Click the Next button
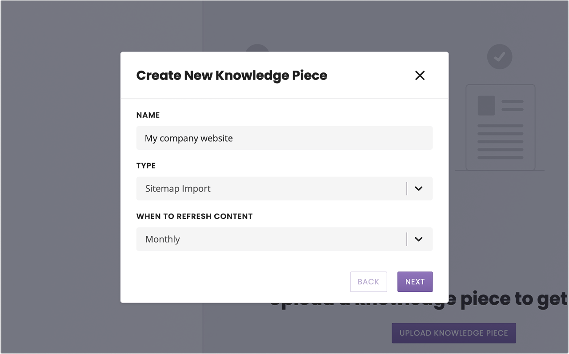 click(415, 282)
